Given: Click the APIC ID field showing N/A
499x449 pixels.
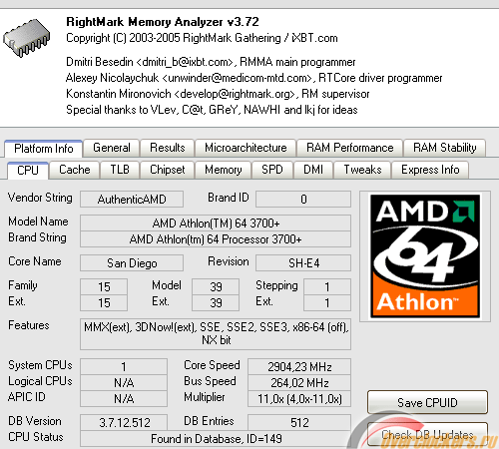Looking at the screenshot, I should [124, 398].
